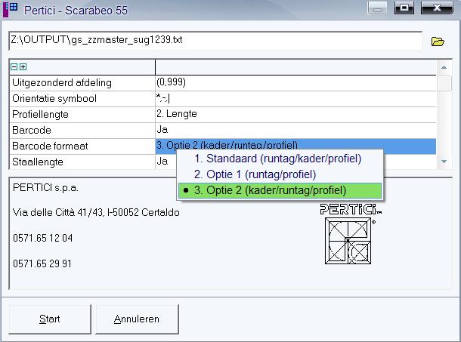The height and width of the screenshot is (342, 461).
Task: Click the Annuleren button
Action: 137,319
